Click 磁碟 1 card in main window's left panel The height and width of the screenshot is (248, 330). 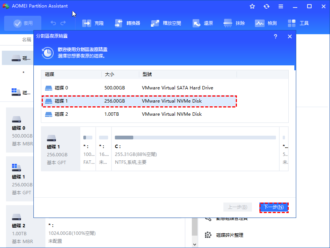(20, 179)
